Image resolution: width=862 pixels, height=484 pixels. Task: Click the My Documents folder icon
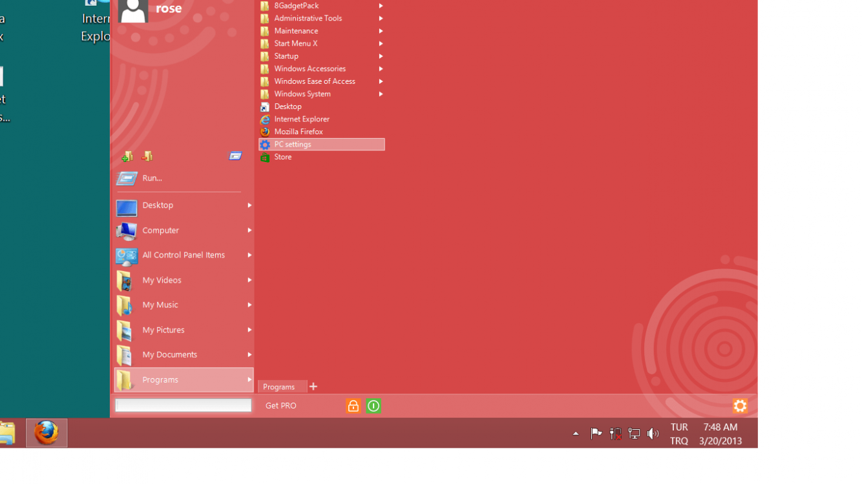point(125,355)
